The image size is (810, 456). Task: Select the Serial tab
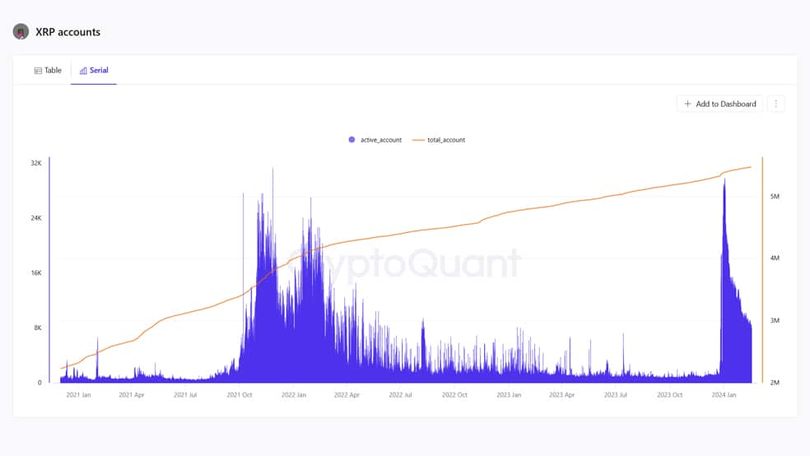click(94, 70)
